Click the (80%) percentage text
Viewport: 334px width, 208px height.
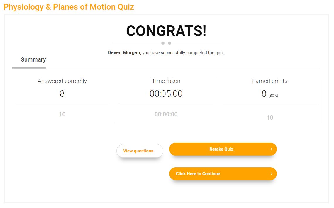(273, 96)
